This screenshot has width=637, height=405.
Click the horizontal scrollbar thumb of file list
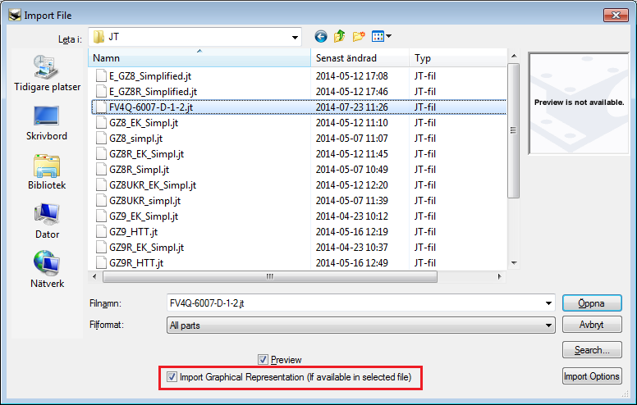[270, 277]
